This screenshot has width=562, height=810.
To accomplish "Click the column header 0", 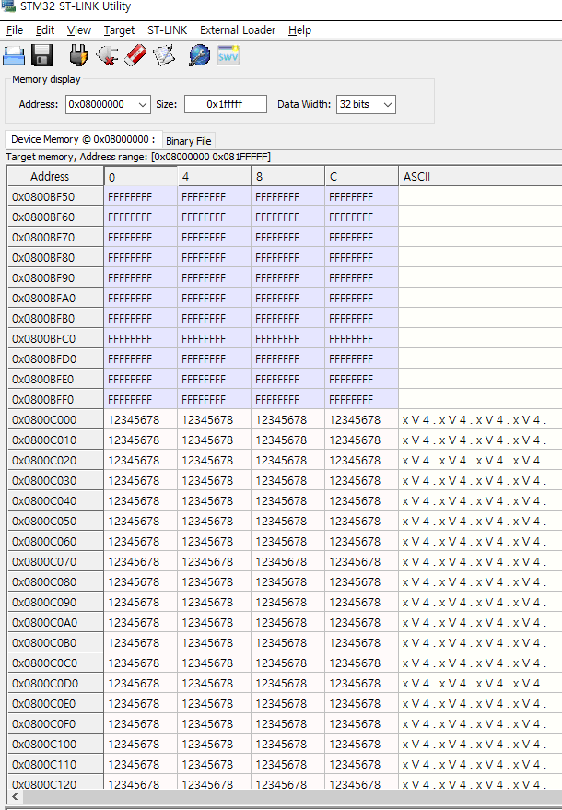I will click(x=140, y=176).
